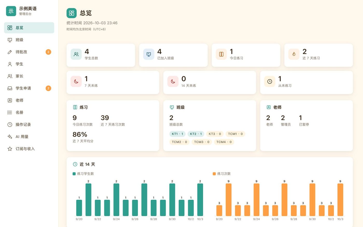Open 操作记录 in the sidebar
Screen dimensions: 363x227
pyautogui.click(x=29, y=125)
